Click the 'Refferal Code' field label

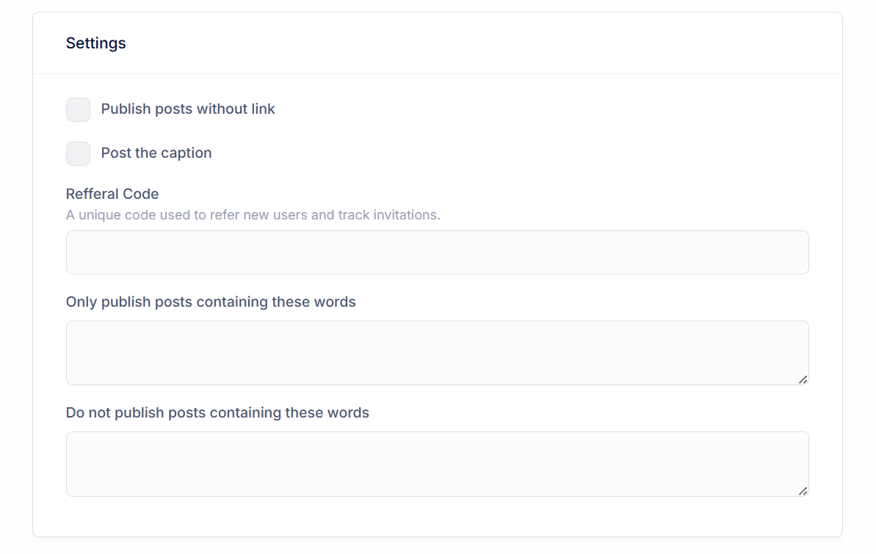tap(112, 194)
